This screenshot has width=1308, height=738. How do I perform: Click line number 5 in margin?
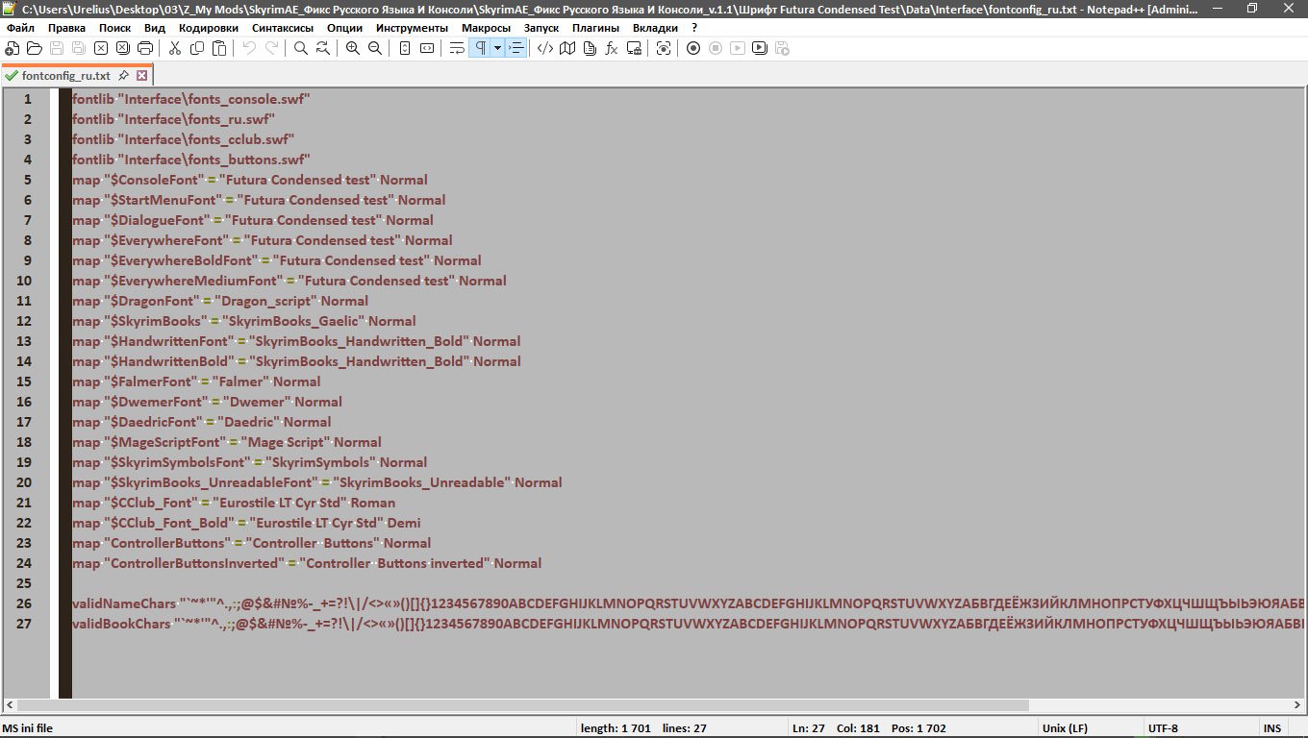click(x=27, y=180)
